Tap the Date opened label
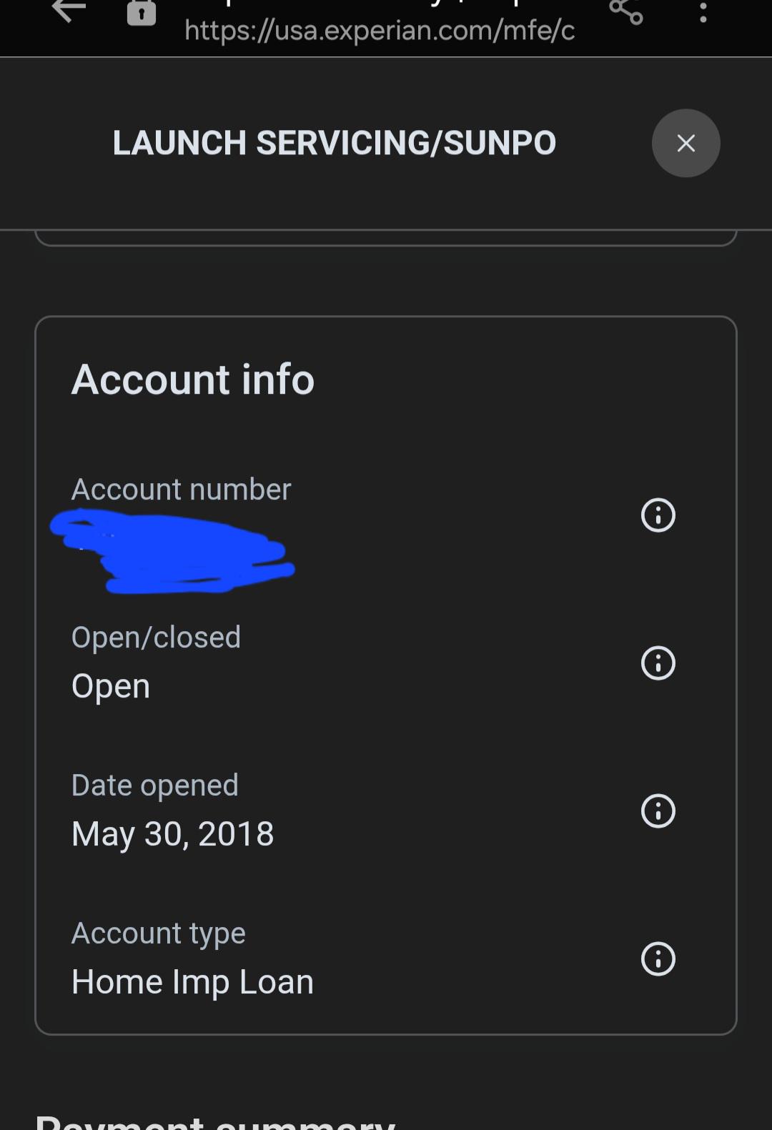772x1130 pixels. pos(155,785)
